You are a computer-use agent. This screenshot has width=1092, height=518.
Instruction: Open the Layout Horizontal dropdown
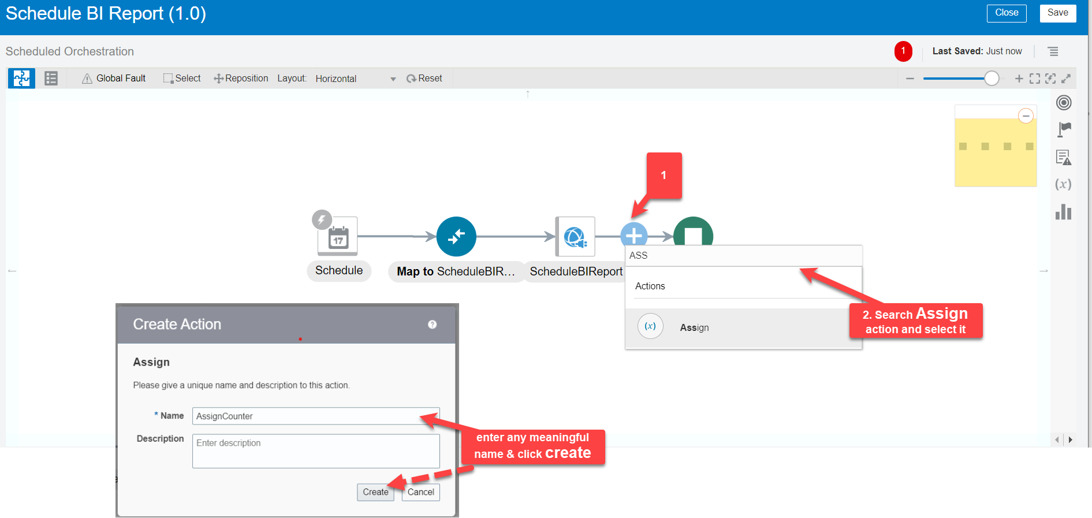[355, 79]
